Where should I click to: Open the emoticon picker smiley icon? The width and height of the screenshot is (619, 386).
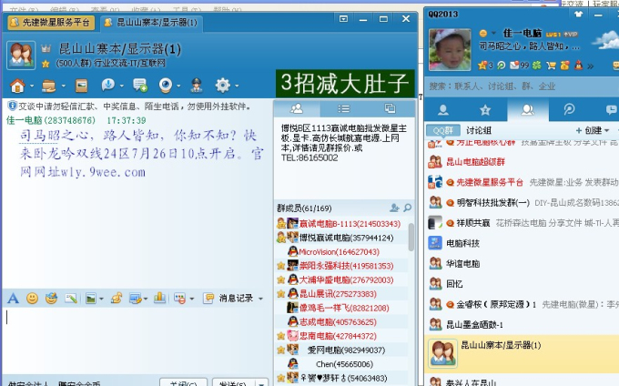click(32, 298)
